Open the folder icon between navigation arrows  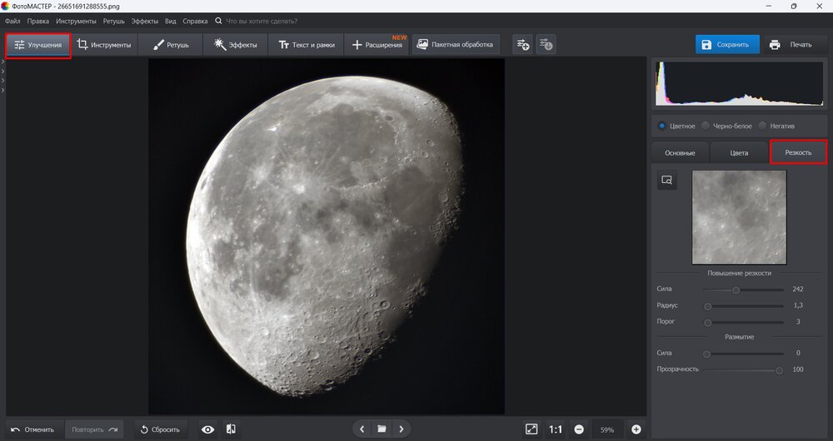[382, 429]
